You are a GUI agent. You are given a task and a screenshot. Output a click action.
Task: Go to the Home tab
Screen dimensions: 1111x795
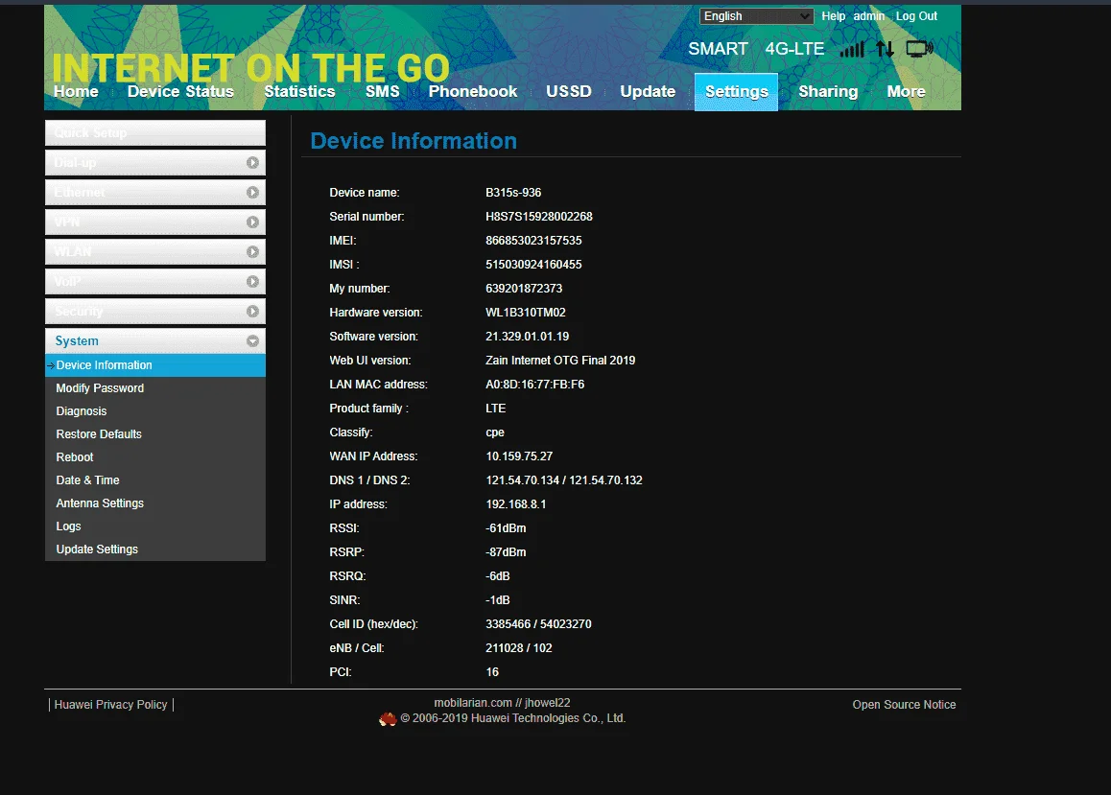tap(76, 91)
